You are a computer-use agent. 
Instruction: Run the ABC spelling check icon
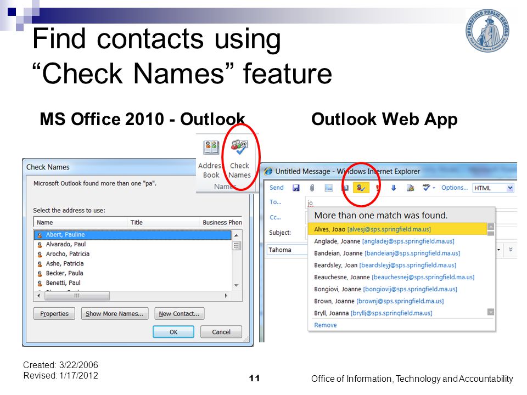426,187
